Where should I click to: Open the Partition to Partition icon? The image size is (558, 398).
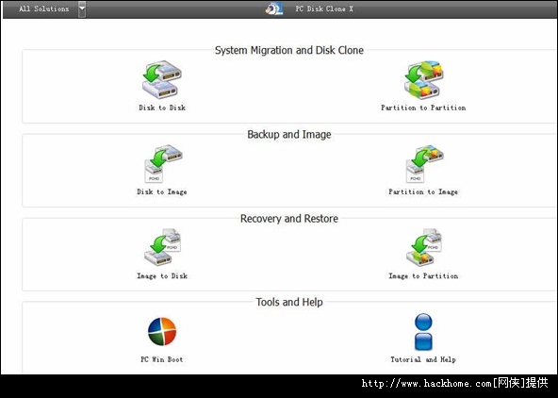[423, 80]
